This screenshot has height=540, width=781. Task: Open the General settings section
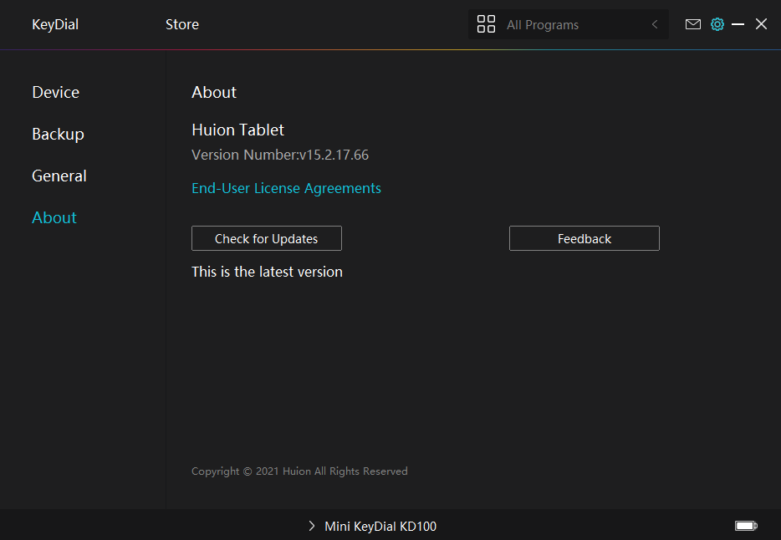[59, 176]
